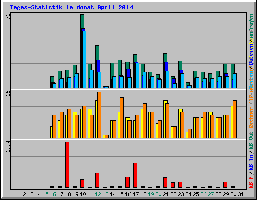Click day label '8' on the x-axis
The width and height of the screenshot is (257, 200).
69,194
